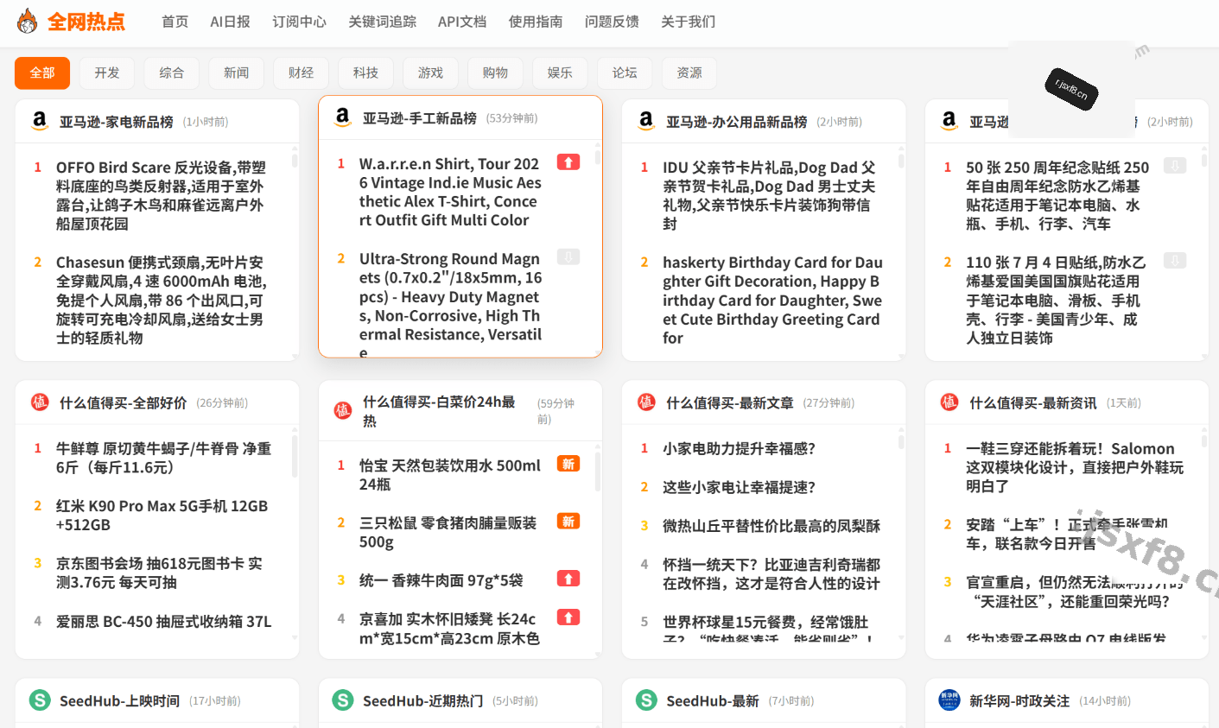
Task: Select the 综合 category filter
Action: [172, 73]
